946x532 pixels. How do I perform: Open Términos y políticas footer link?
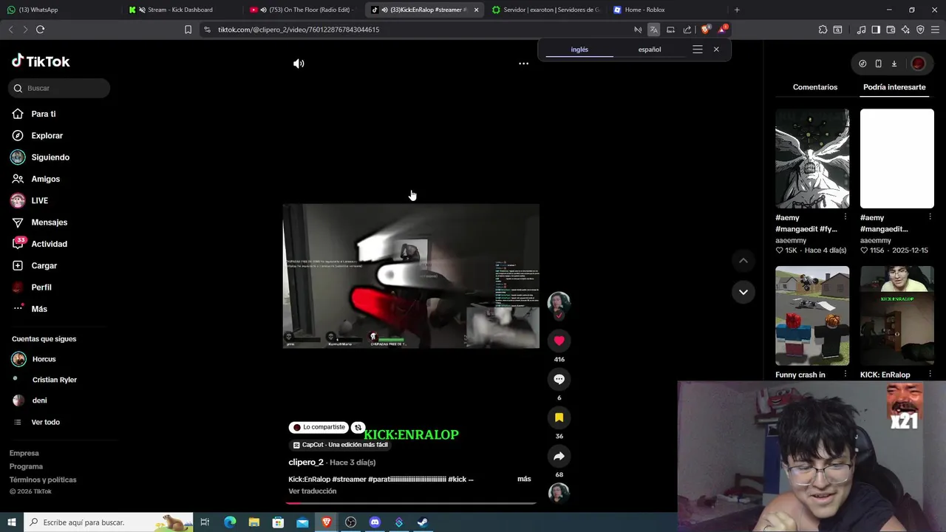pos(43,480)
